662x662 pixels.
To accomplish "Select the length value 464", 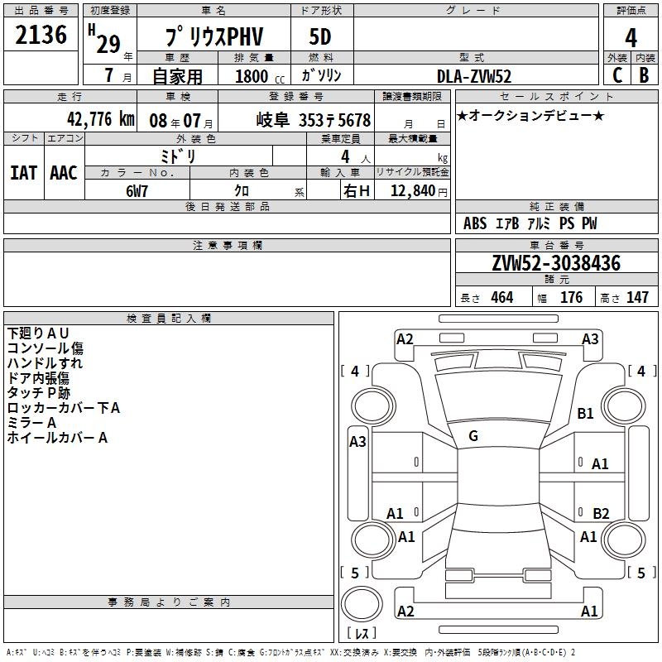I will tap(502, 297).
